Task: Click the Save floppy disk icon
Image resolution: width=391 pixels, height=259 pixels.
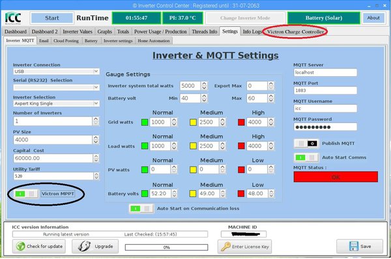Action: pos(354,246)
